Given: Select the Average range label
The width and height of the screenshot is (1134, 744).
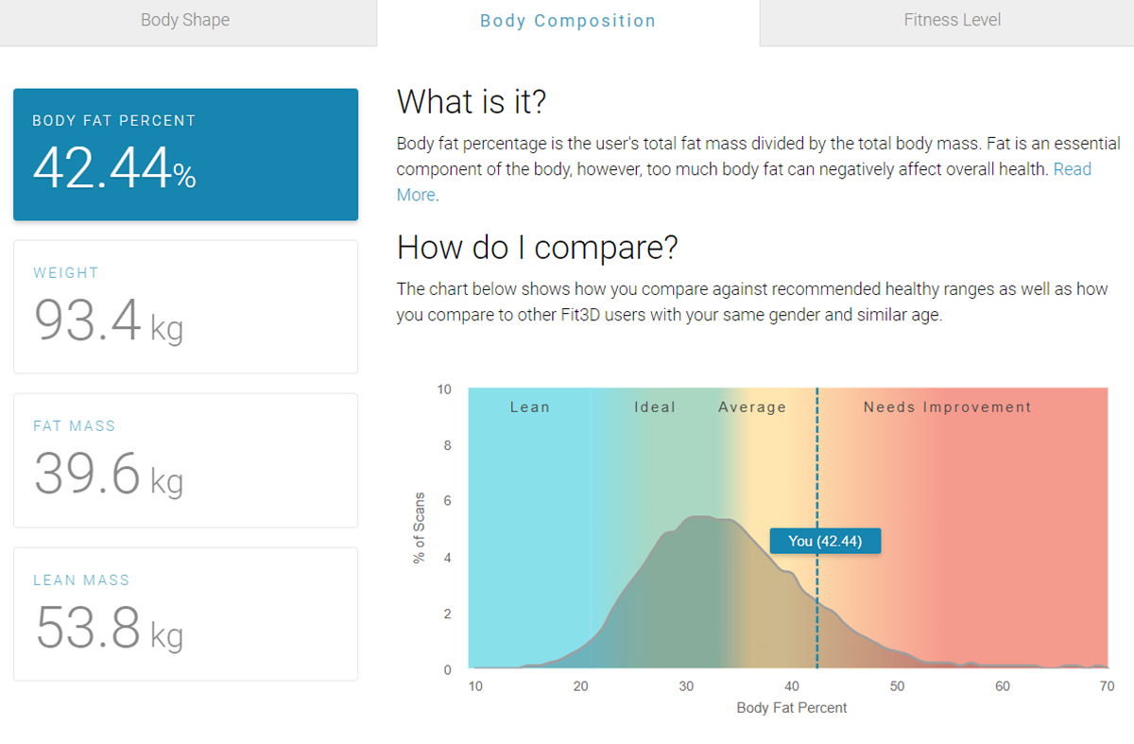Looking at the screenshot, I should pyautogui.click(x=752, y=407).
